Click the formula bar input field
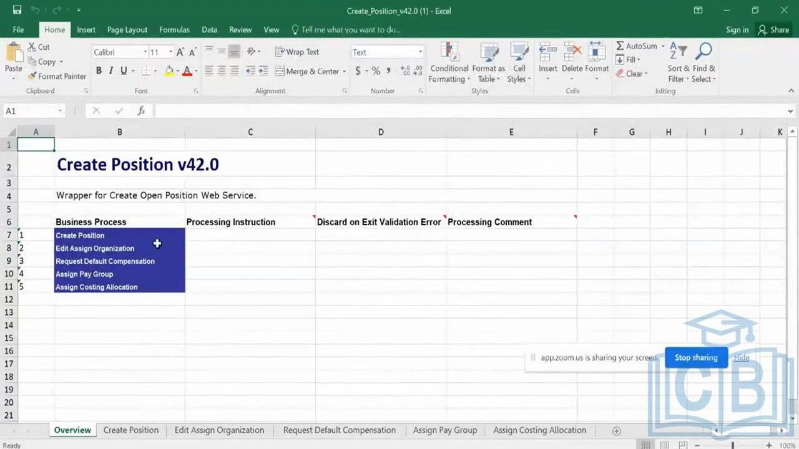The image size is (799, 449). 468,111
